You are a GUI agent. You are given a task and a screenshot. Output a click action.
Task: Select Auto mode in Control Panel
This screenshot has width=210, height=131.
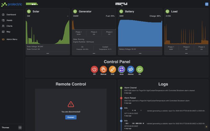122,69
